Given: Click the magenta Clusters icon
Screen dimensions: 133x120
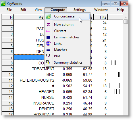Looking at the screenshot, I should [48, 31].
